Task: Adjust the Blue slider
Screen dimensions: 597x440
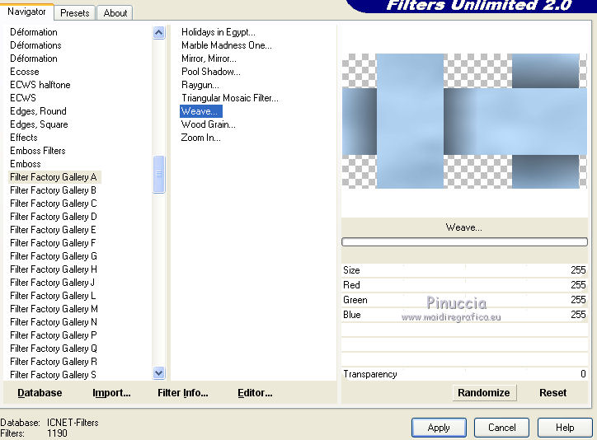Action: coord(464,315)
